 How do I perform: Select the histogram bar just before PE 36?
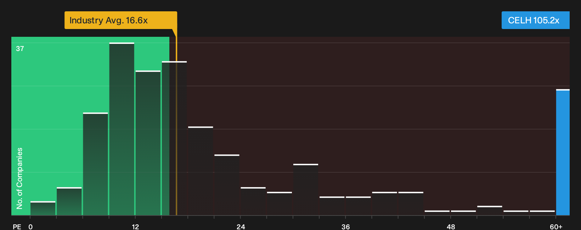(x=332, y=206)
